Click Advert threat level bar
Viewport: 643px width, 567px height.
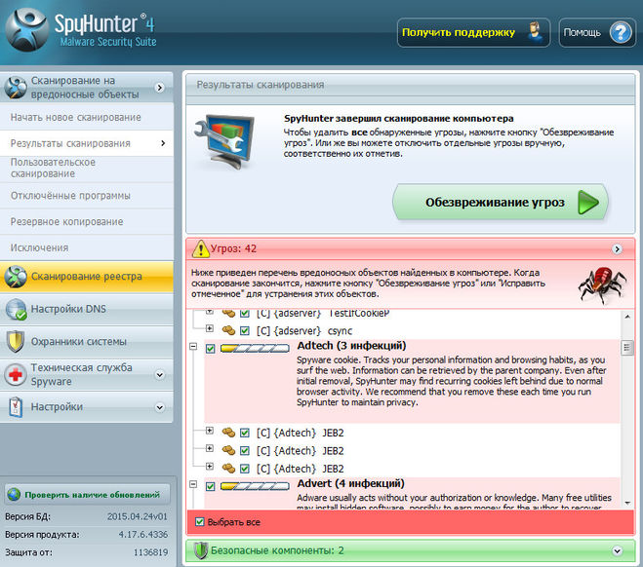click(x=255, y=486)
